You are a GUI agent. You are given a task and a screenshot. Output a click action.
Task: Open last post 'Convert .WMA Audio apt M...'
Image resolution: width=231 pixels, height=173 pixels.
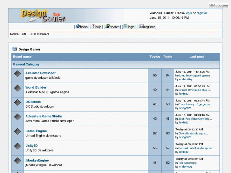click(196, 148)
